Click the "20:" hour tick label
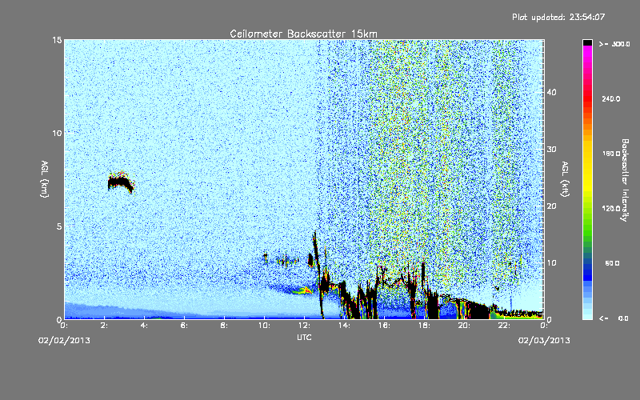640x400 pixels. pyautogui.click(x=464, y=326)
